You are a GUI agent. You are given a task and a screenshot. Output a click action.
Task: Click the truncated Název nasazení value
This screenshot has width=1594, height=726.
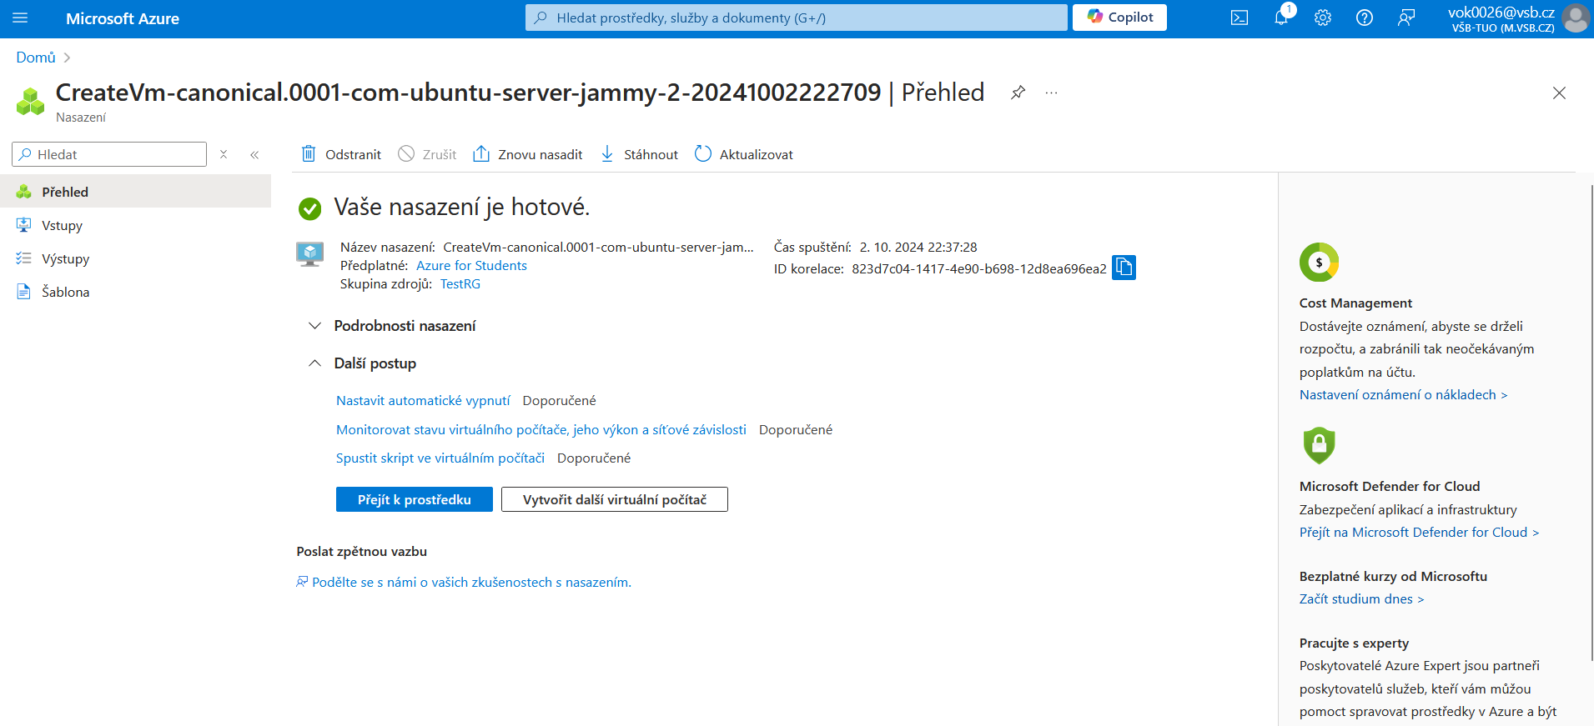pyautogui.click(x=598, y=248)
